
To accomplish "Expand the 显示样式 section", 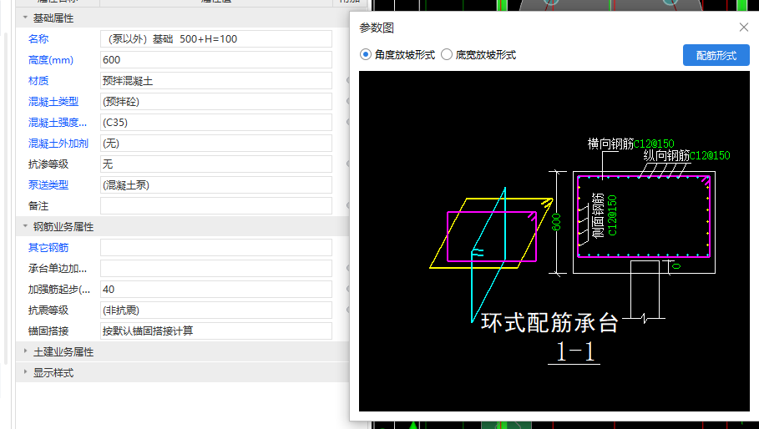I will (25, 372).
